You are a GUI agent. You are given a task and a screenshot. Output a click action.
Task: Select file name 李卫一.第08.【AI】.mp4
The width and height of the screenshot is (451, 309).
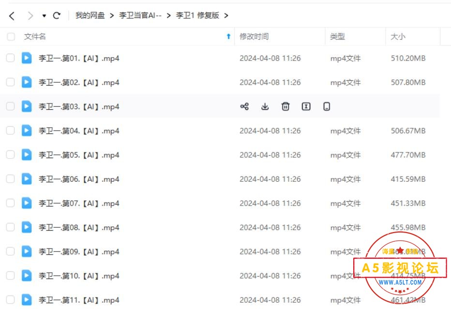(x=79, y=227)
